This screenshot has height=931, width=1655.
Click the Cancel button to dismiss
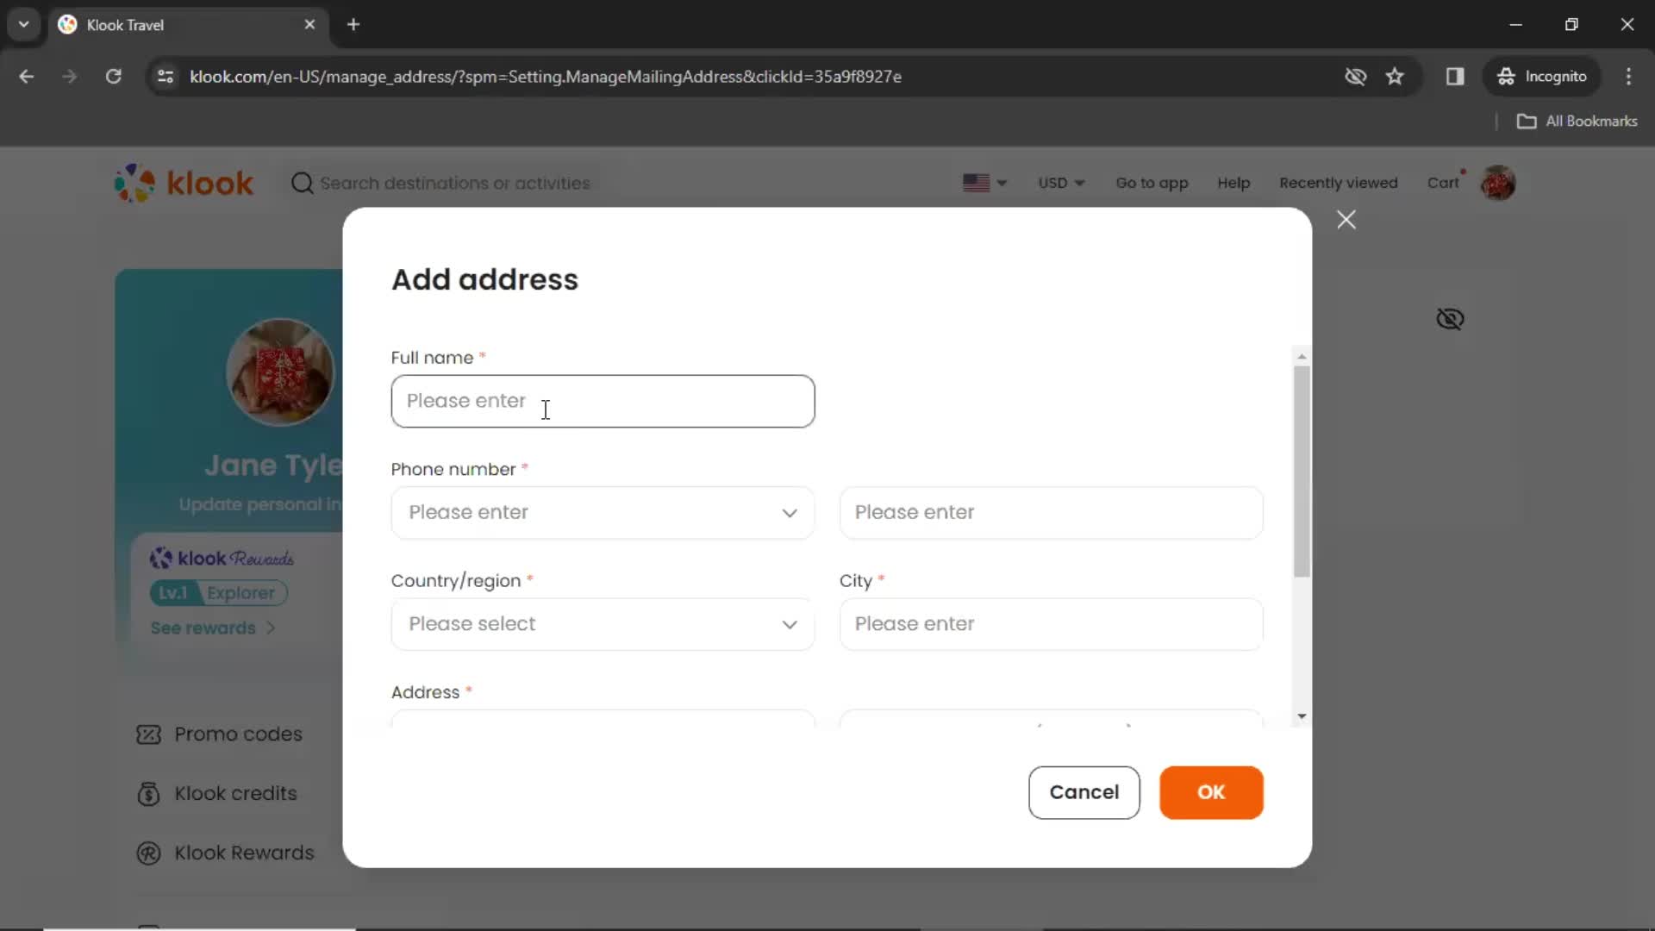tap(1084, 792)
